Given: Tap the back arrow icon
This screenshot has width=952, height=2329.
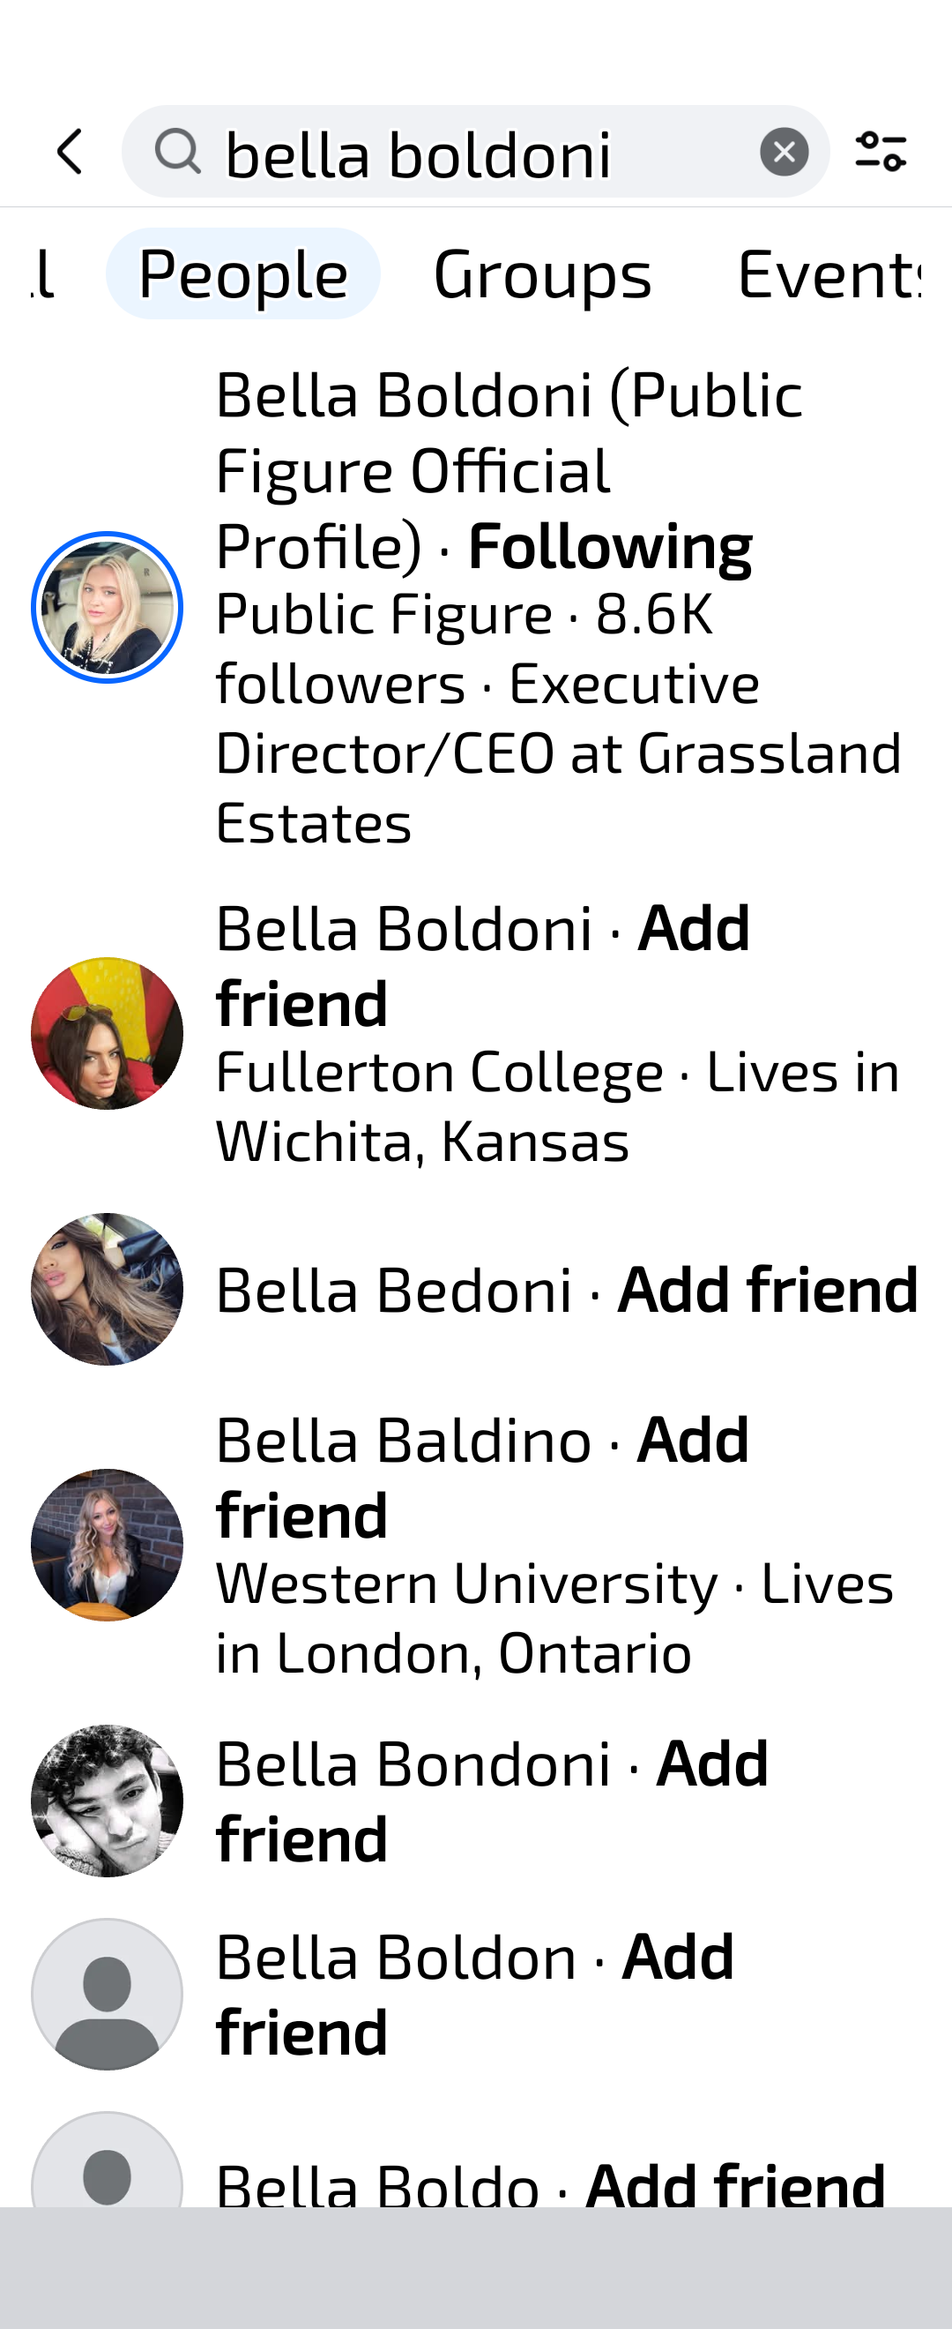Looking at the screenshot, I should click(x=71, y=151).
